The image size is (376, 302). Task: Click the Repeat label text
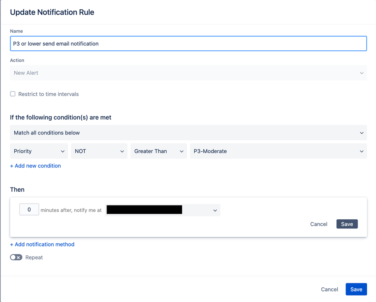coord(34,258)
